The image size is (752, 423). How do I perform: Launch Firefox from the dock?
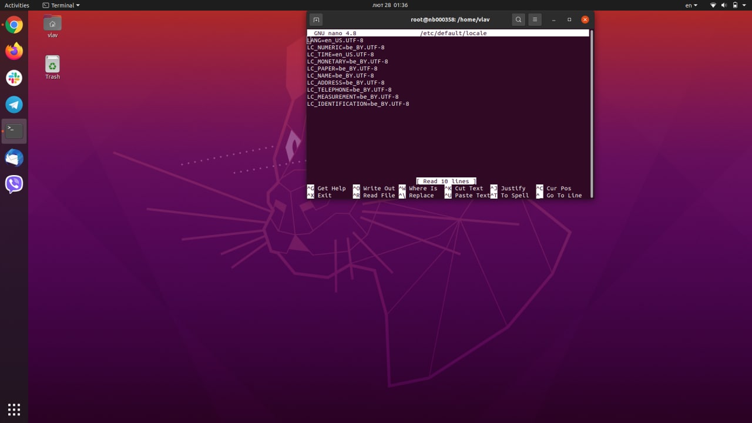[x=14, y=51]
